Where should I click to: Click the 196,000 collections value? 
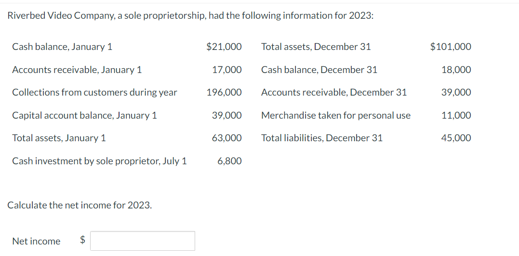[225, 92]
